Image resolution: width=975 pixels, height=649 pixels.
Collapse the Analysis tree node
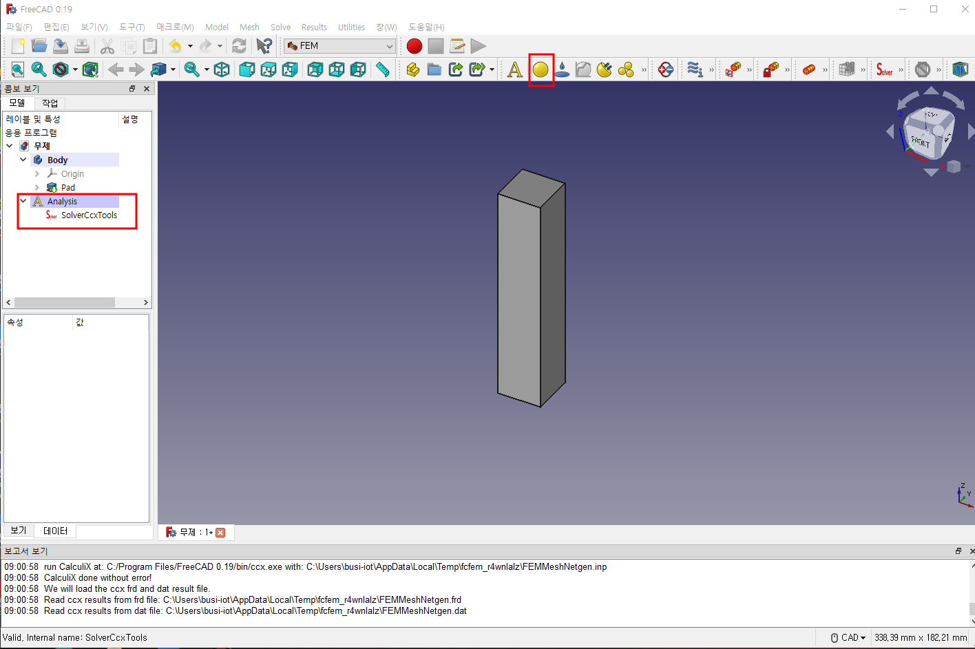(x=23, y=201)
